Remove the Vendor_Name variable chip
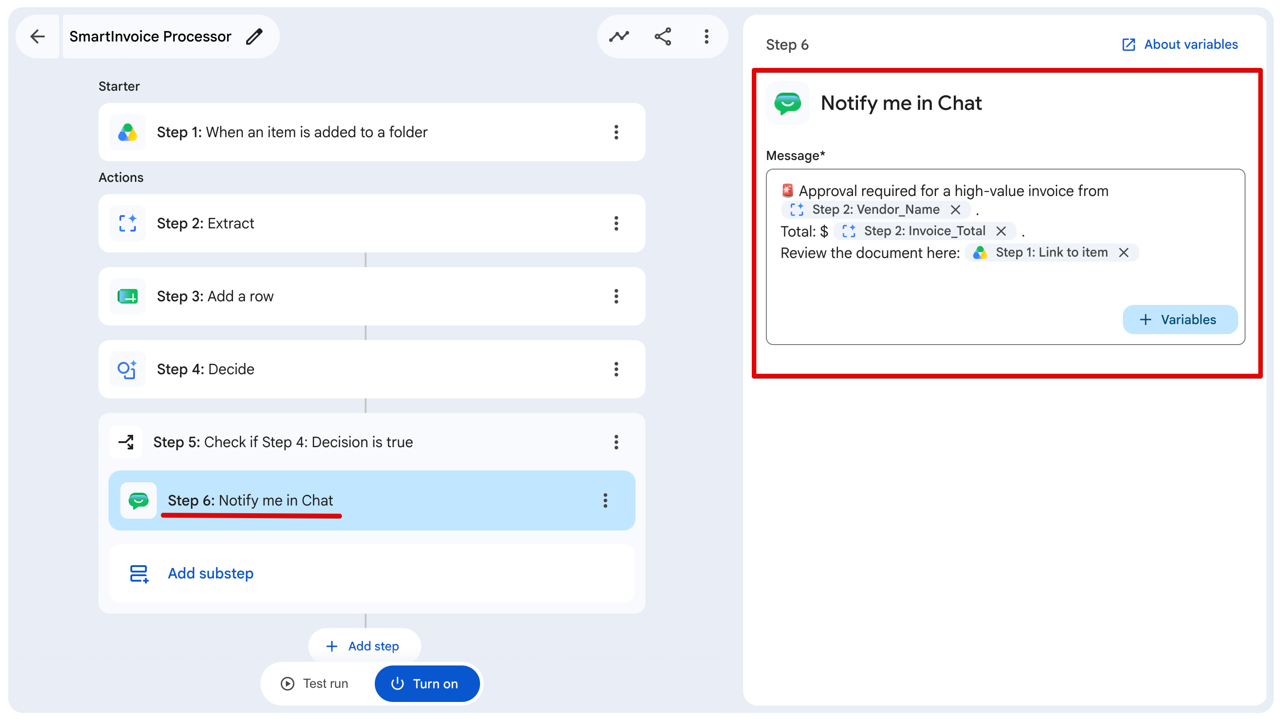 [955, 210]
